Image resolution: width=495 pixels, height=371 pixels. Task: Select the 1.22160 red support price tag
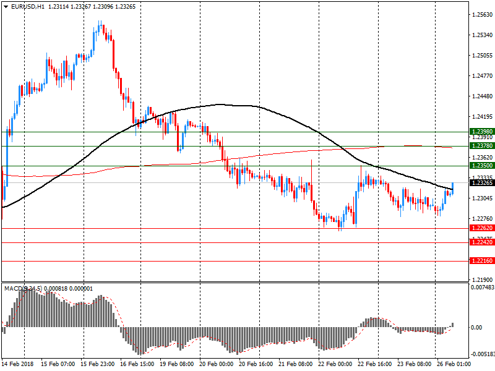pos(481,261)
